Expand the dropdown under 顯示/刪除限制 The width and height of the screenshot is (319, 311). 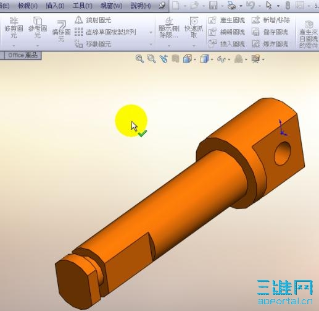tap(169, 46)
